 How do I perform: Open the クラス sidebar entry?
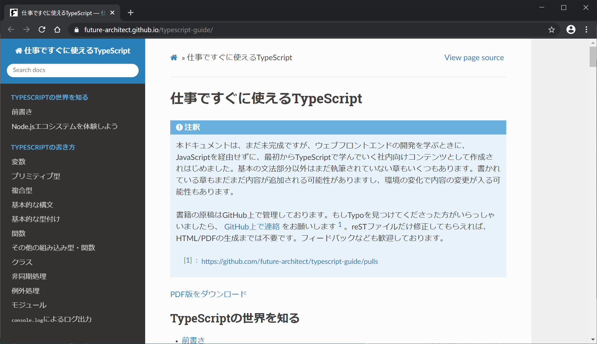[x=22, y=262]
